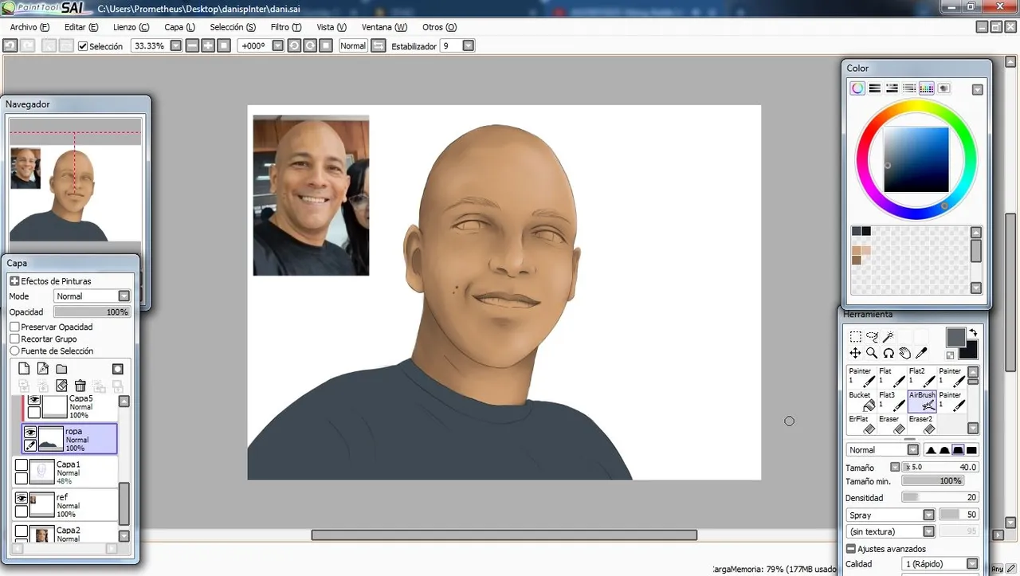Swap foreground and background colors
The width and height of the screenshot is (1020, 576).
coord(973,331)
